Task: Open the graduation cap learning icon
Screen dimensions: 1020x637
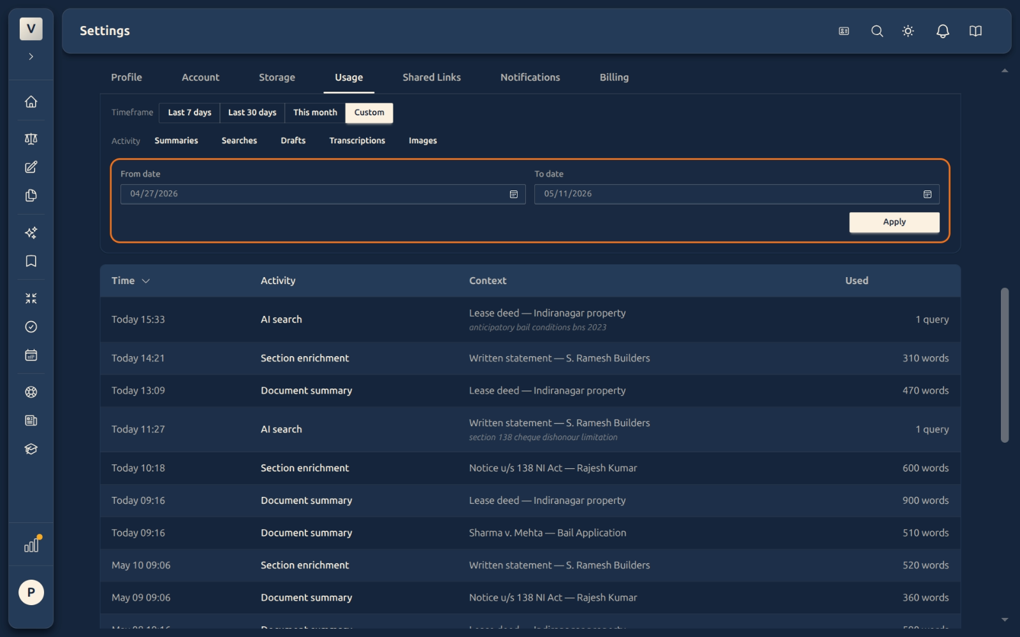Action: coord(31,449)
